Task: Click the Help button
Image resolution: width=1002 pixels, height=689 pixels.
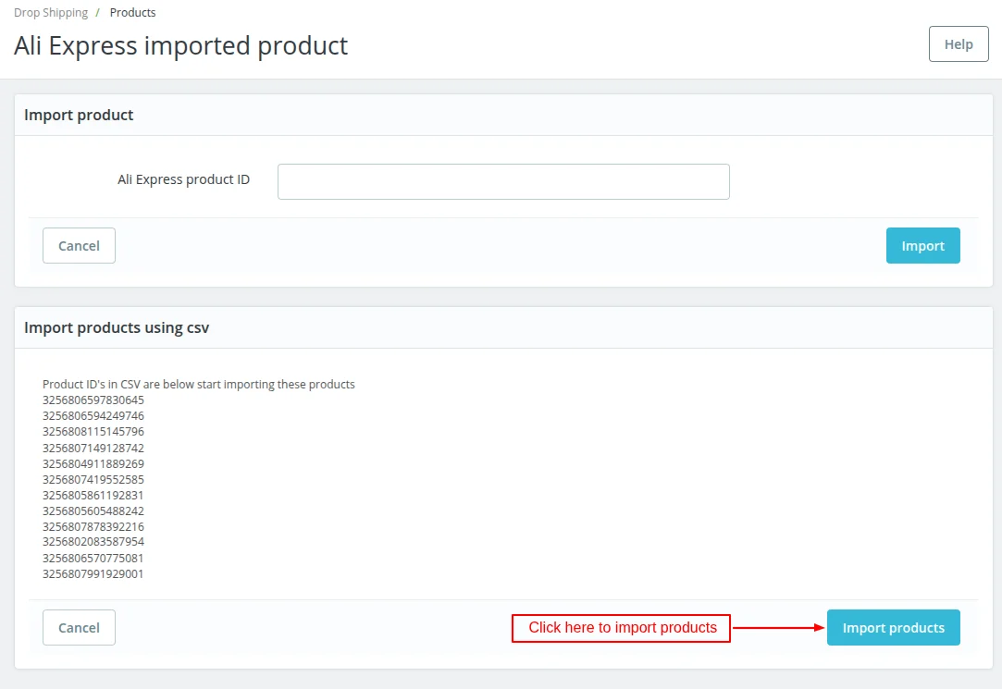Action: (959, 44)
